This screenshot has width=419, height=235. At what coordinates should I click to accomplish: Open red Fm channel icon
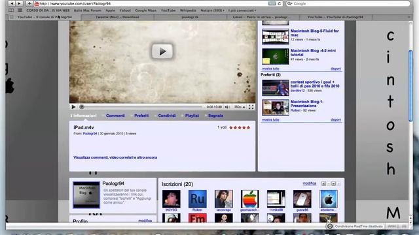point(198,217)
